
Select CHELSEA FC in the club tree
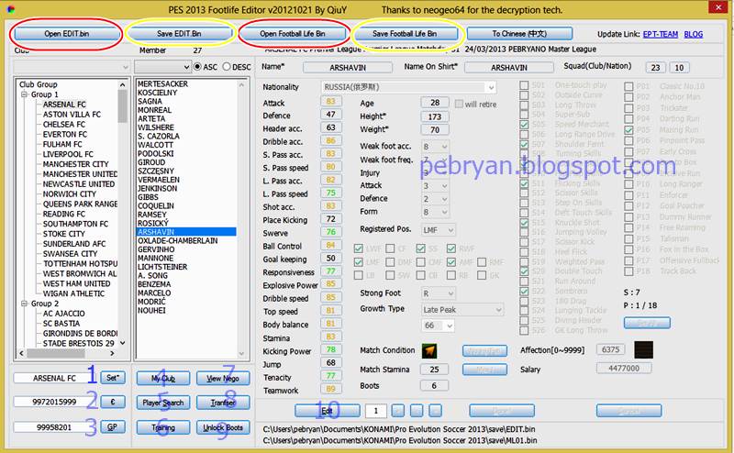[x=64, y=125]
